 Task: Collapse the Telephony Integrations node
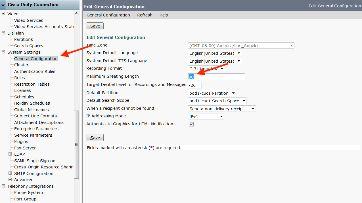point(3,186)
